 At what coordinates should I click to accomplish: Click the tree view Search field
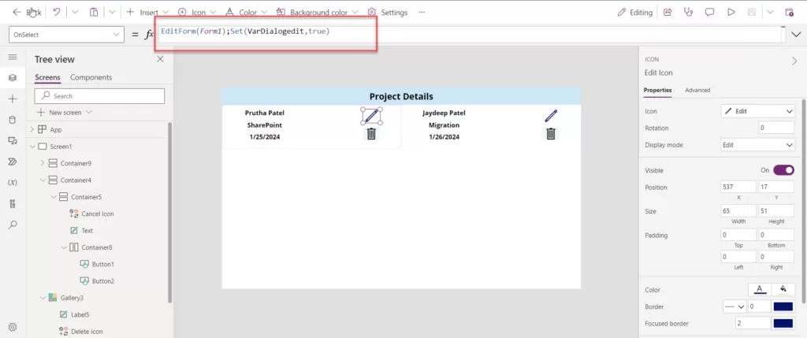(x=99, y=96)
